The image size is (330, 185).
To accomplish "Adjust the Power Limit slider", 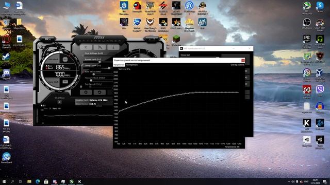I will pyautogui.click(x=100, y=62).
